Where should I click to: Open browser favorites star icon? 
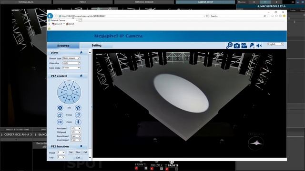coord(276,16)
